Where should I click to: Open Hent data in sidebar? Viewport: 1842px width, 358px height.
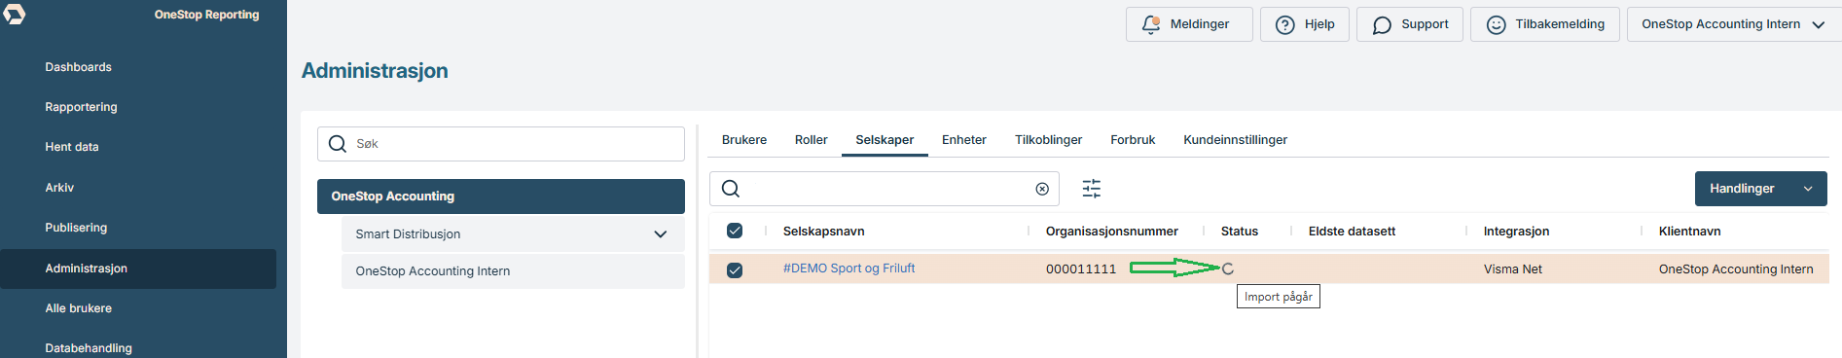click(x=72, y=147)
